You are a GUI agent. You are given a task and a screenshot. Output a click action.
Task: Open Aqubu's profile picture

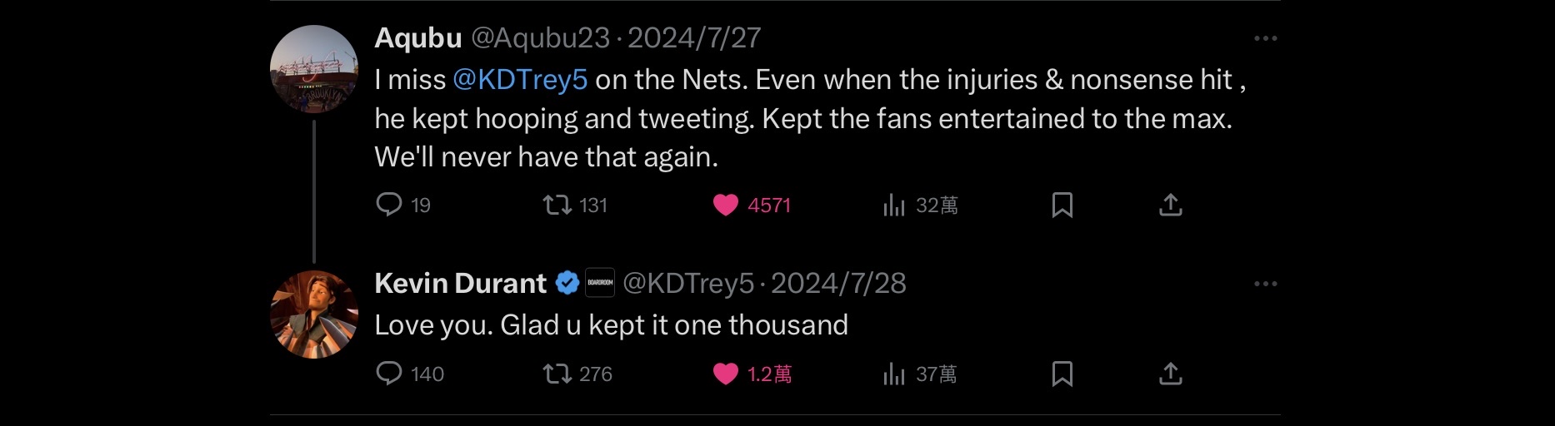click(314, 69)
